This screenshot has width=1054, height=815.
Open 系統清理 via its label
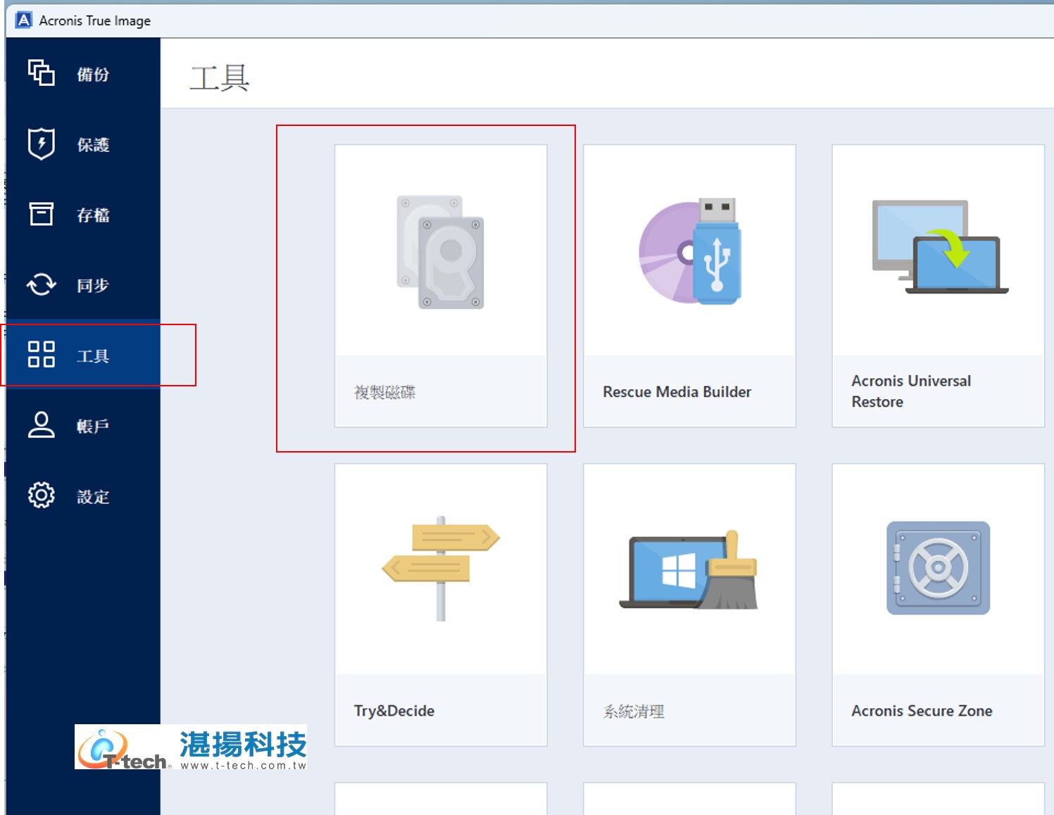coord(634,712)
